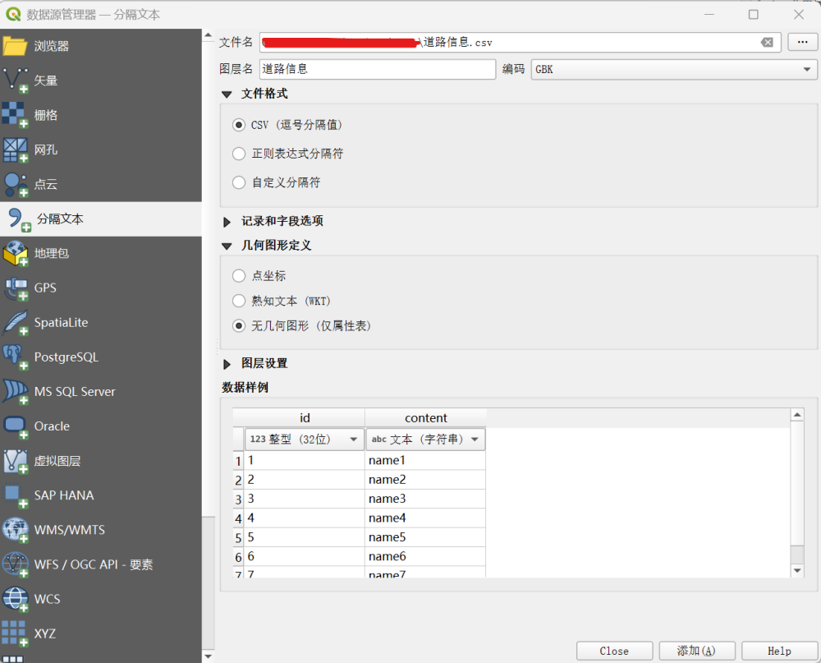Open the PostgreSQL elephant icon

(15, 357)
